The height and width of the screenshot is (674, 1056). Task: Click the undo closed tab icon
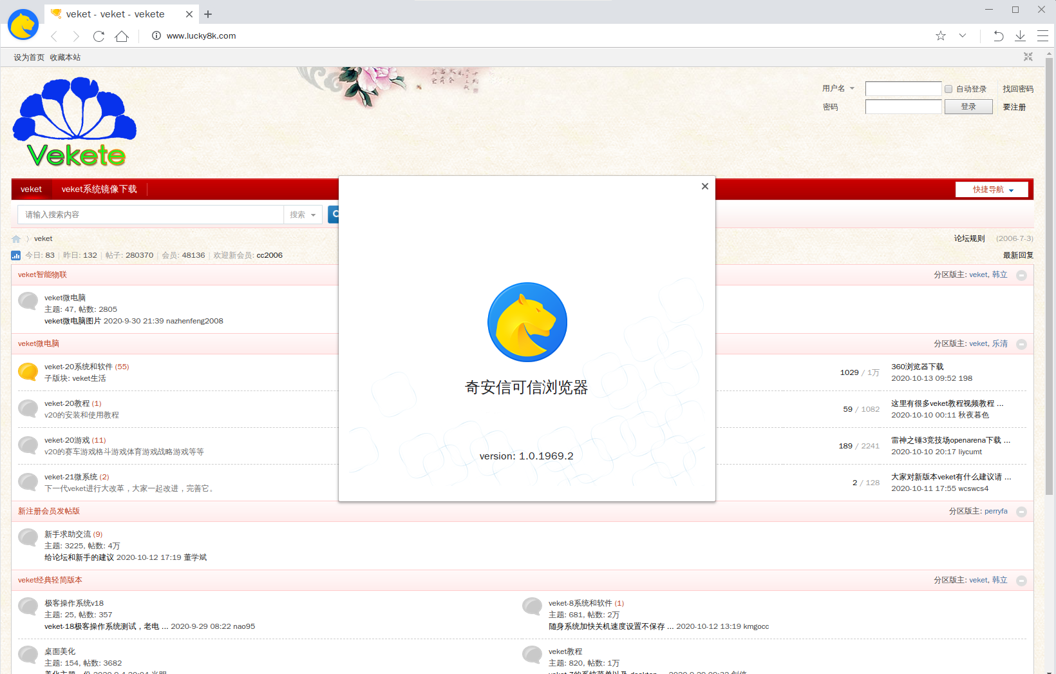point(998,36)
